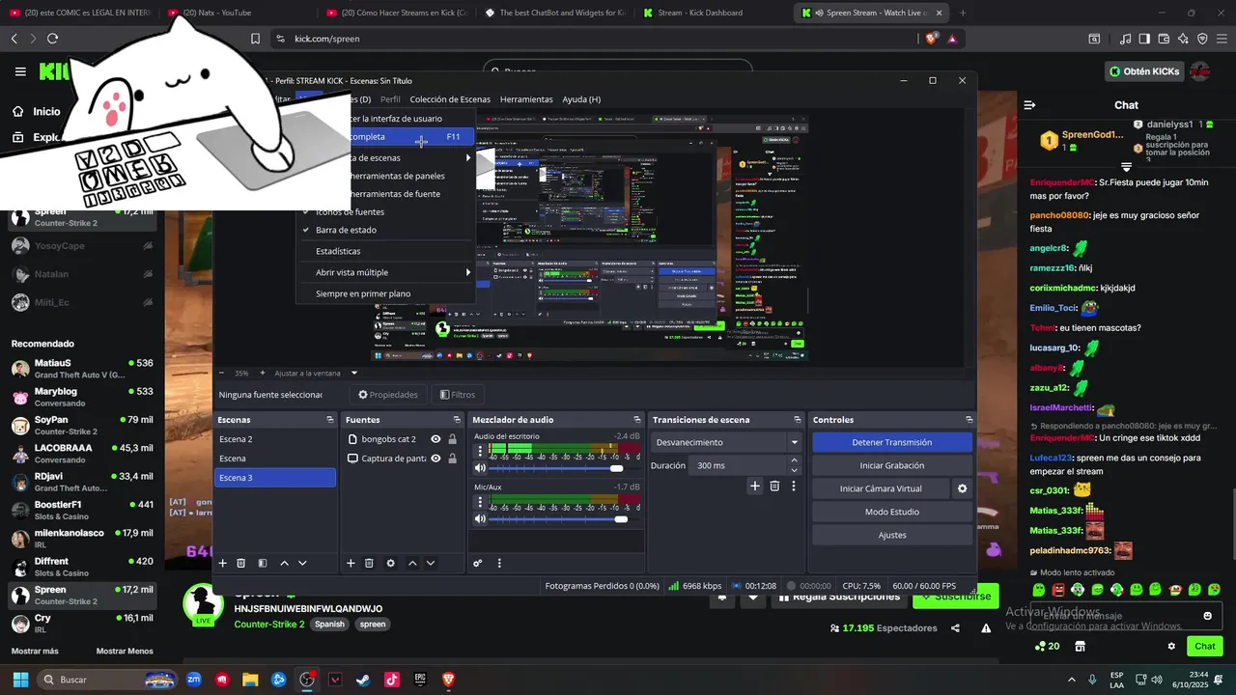Open Kick shop icon below chat
This screenshot has width=1236, height=695.
(x=1080, y=647)
